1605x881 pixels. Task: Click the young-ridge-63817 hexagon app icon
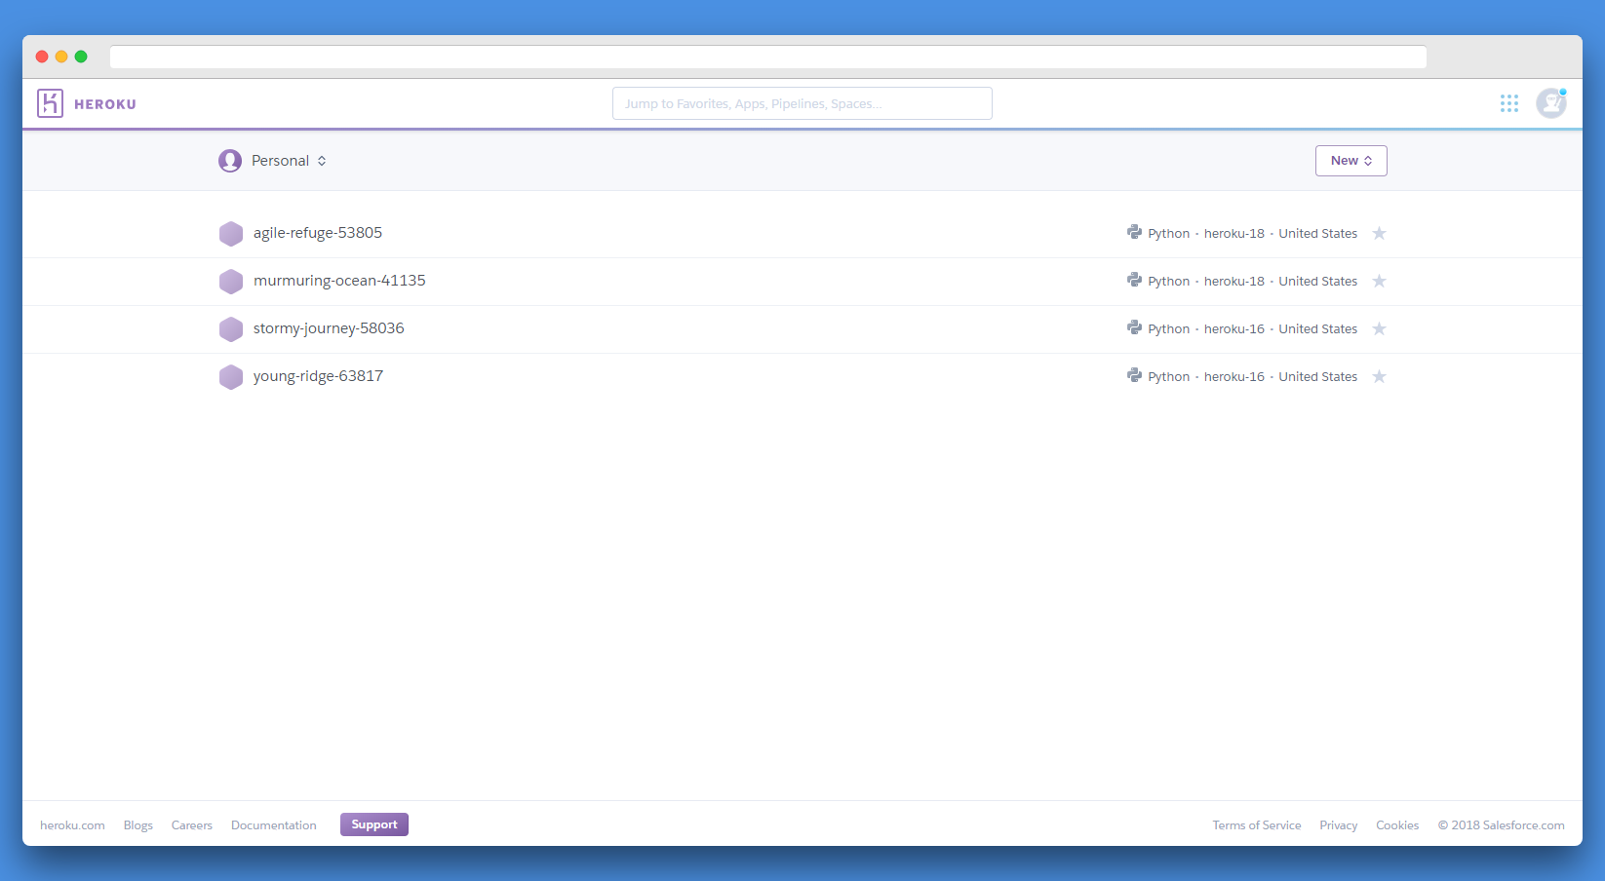[231, 377]
